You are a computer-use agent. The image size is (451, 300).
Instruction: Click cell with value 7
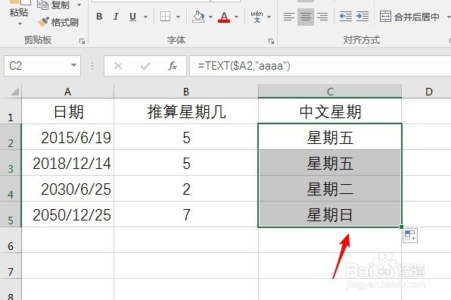pyautogui.click(x=186, y=214)
